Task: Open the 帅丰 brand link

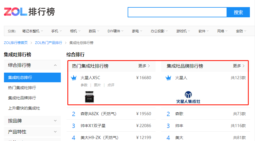Action: point(179,126)
